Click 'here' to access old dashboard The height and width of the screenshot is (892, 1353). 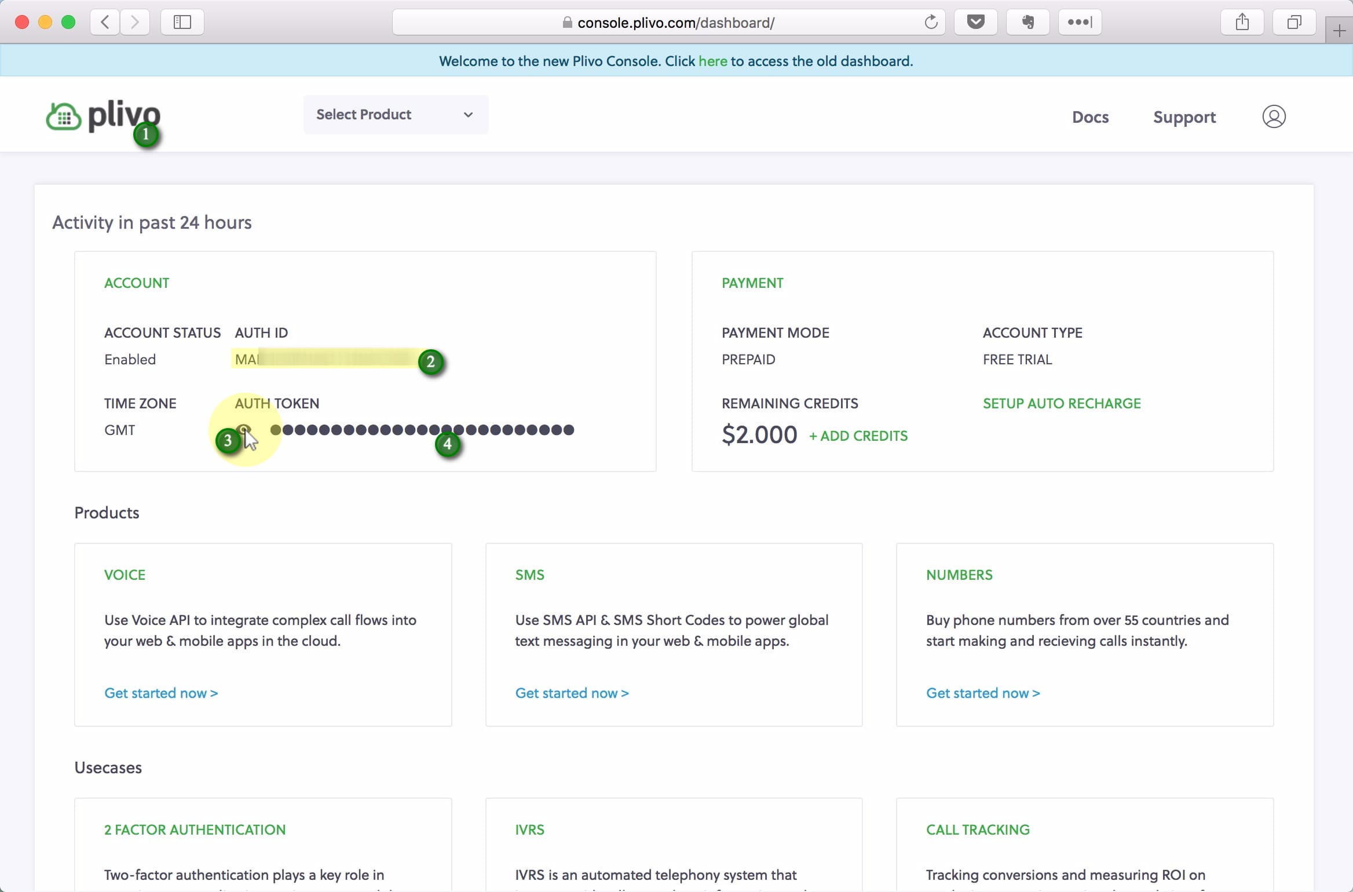point(713,61)
